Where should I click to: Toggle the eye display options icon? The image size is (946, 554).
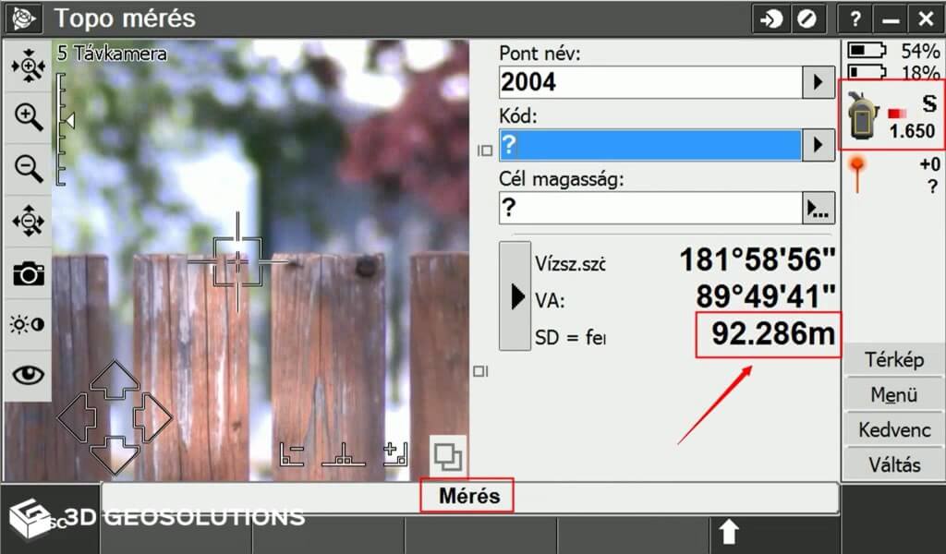[x=28, y=374]
